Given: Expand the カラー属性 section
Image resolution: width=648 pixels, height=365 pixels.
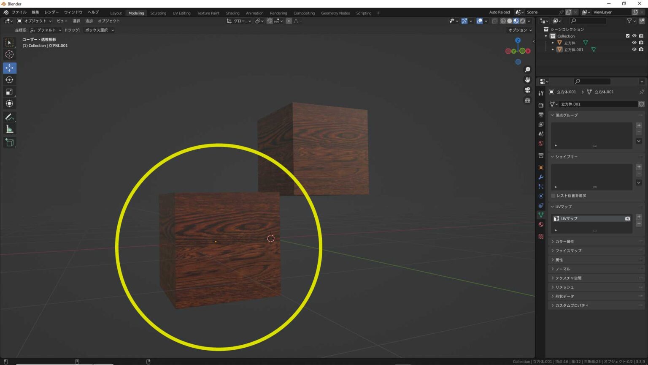Looking at the screenshot, I should tap(565, 241).
